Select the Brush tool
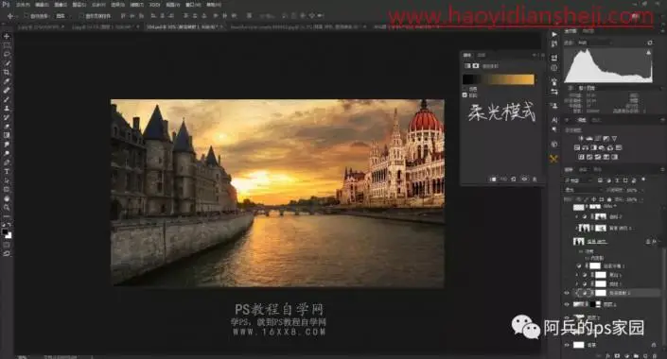This screenshot has width=667, height=359. coord(7,99)
